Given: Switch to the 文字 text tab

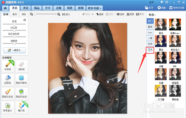Looking at the screenshot, I should point(48,8).
